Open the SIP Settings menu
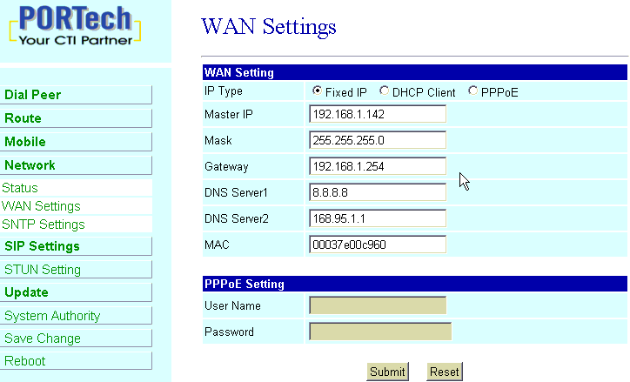The image size is (630, 382). pos(76,246)
